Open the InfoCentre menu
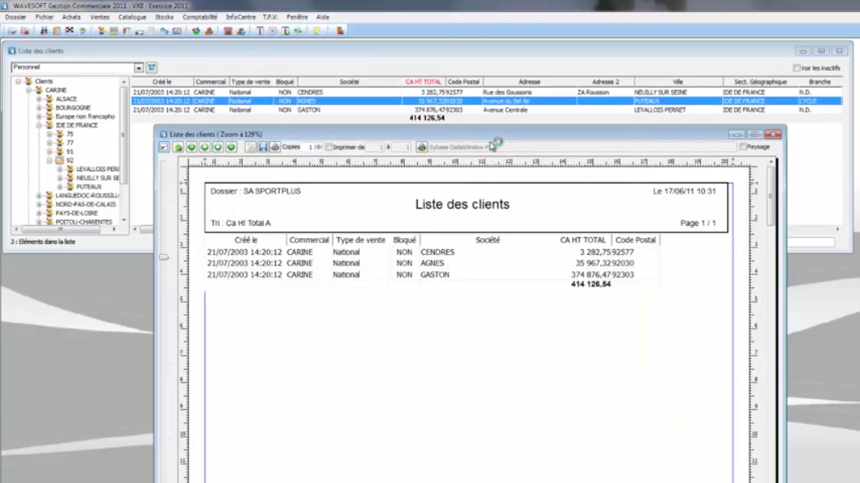 (x=241, y=17)
